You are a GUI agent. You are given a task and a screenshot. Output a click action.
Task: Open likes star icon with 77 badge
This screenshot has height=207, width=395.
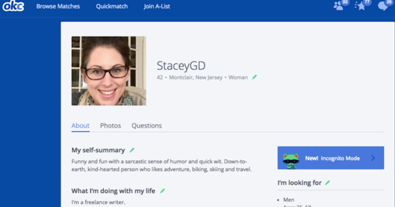pos(361,6)
